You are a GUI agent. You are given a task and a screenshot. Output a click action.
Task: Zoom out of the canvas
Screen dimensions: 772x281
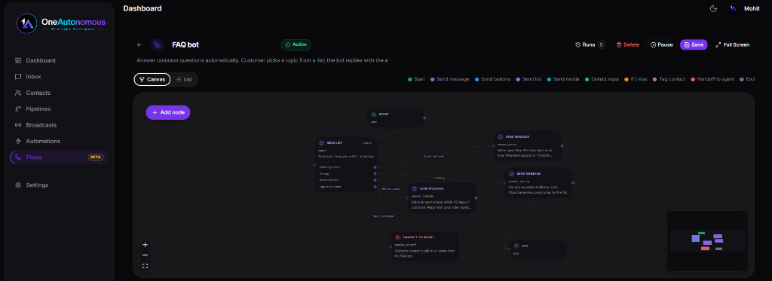point(145,255)
